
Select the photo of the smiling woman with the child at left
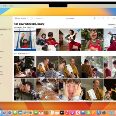pos(70,67)
